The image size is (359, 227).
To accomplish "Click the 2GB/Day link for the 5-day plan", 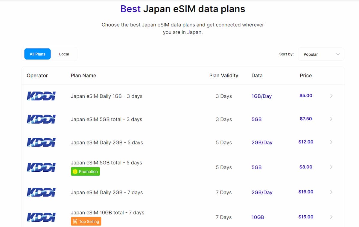I will click(x=262, y=142).
